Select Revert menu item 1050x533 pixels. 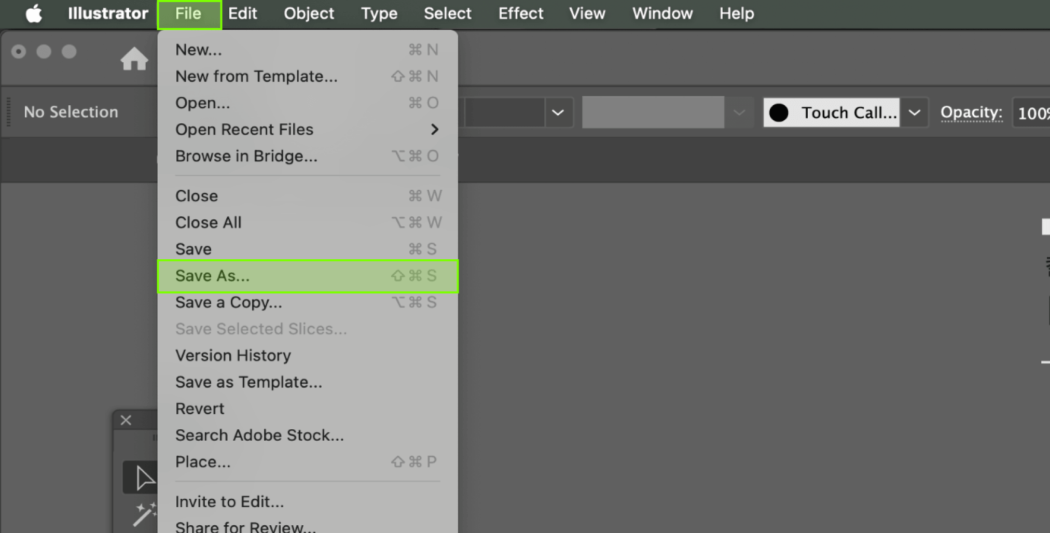point(308,409)
